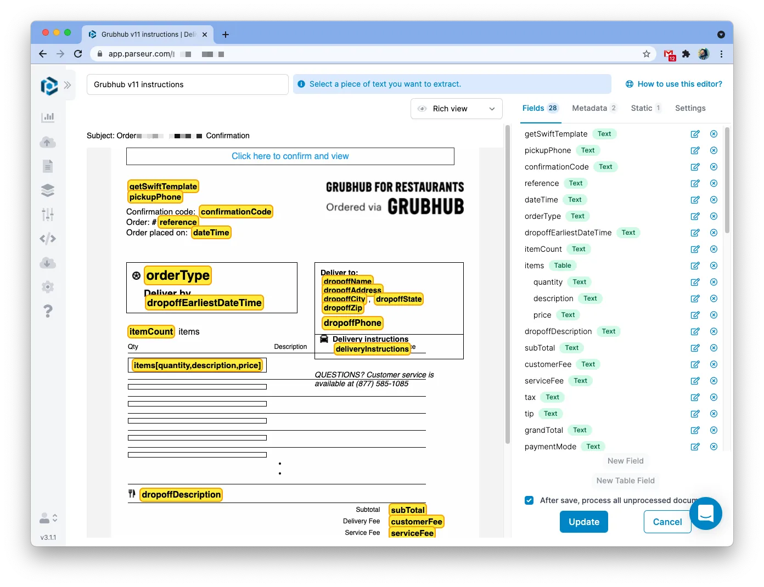Screen dimensions: 764x587
Task: Open the sliders filter icon in sidebar
Action: click(48, 215)
